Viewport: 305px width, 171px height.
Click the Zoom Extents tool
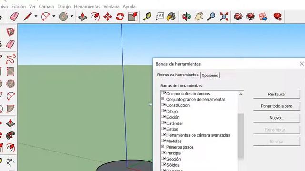click(x=224, y=17)
